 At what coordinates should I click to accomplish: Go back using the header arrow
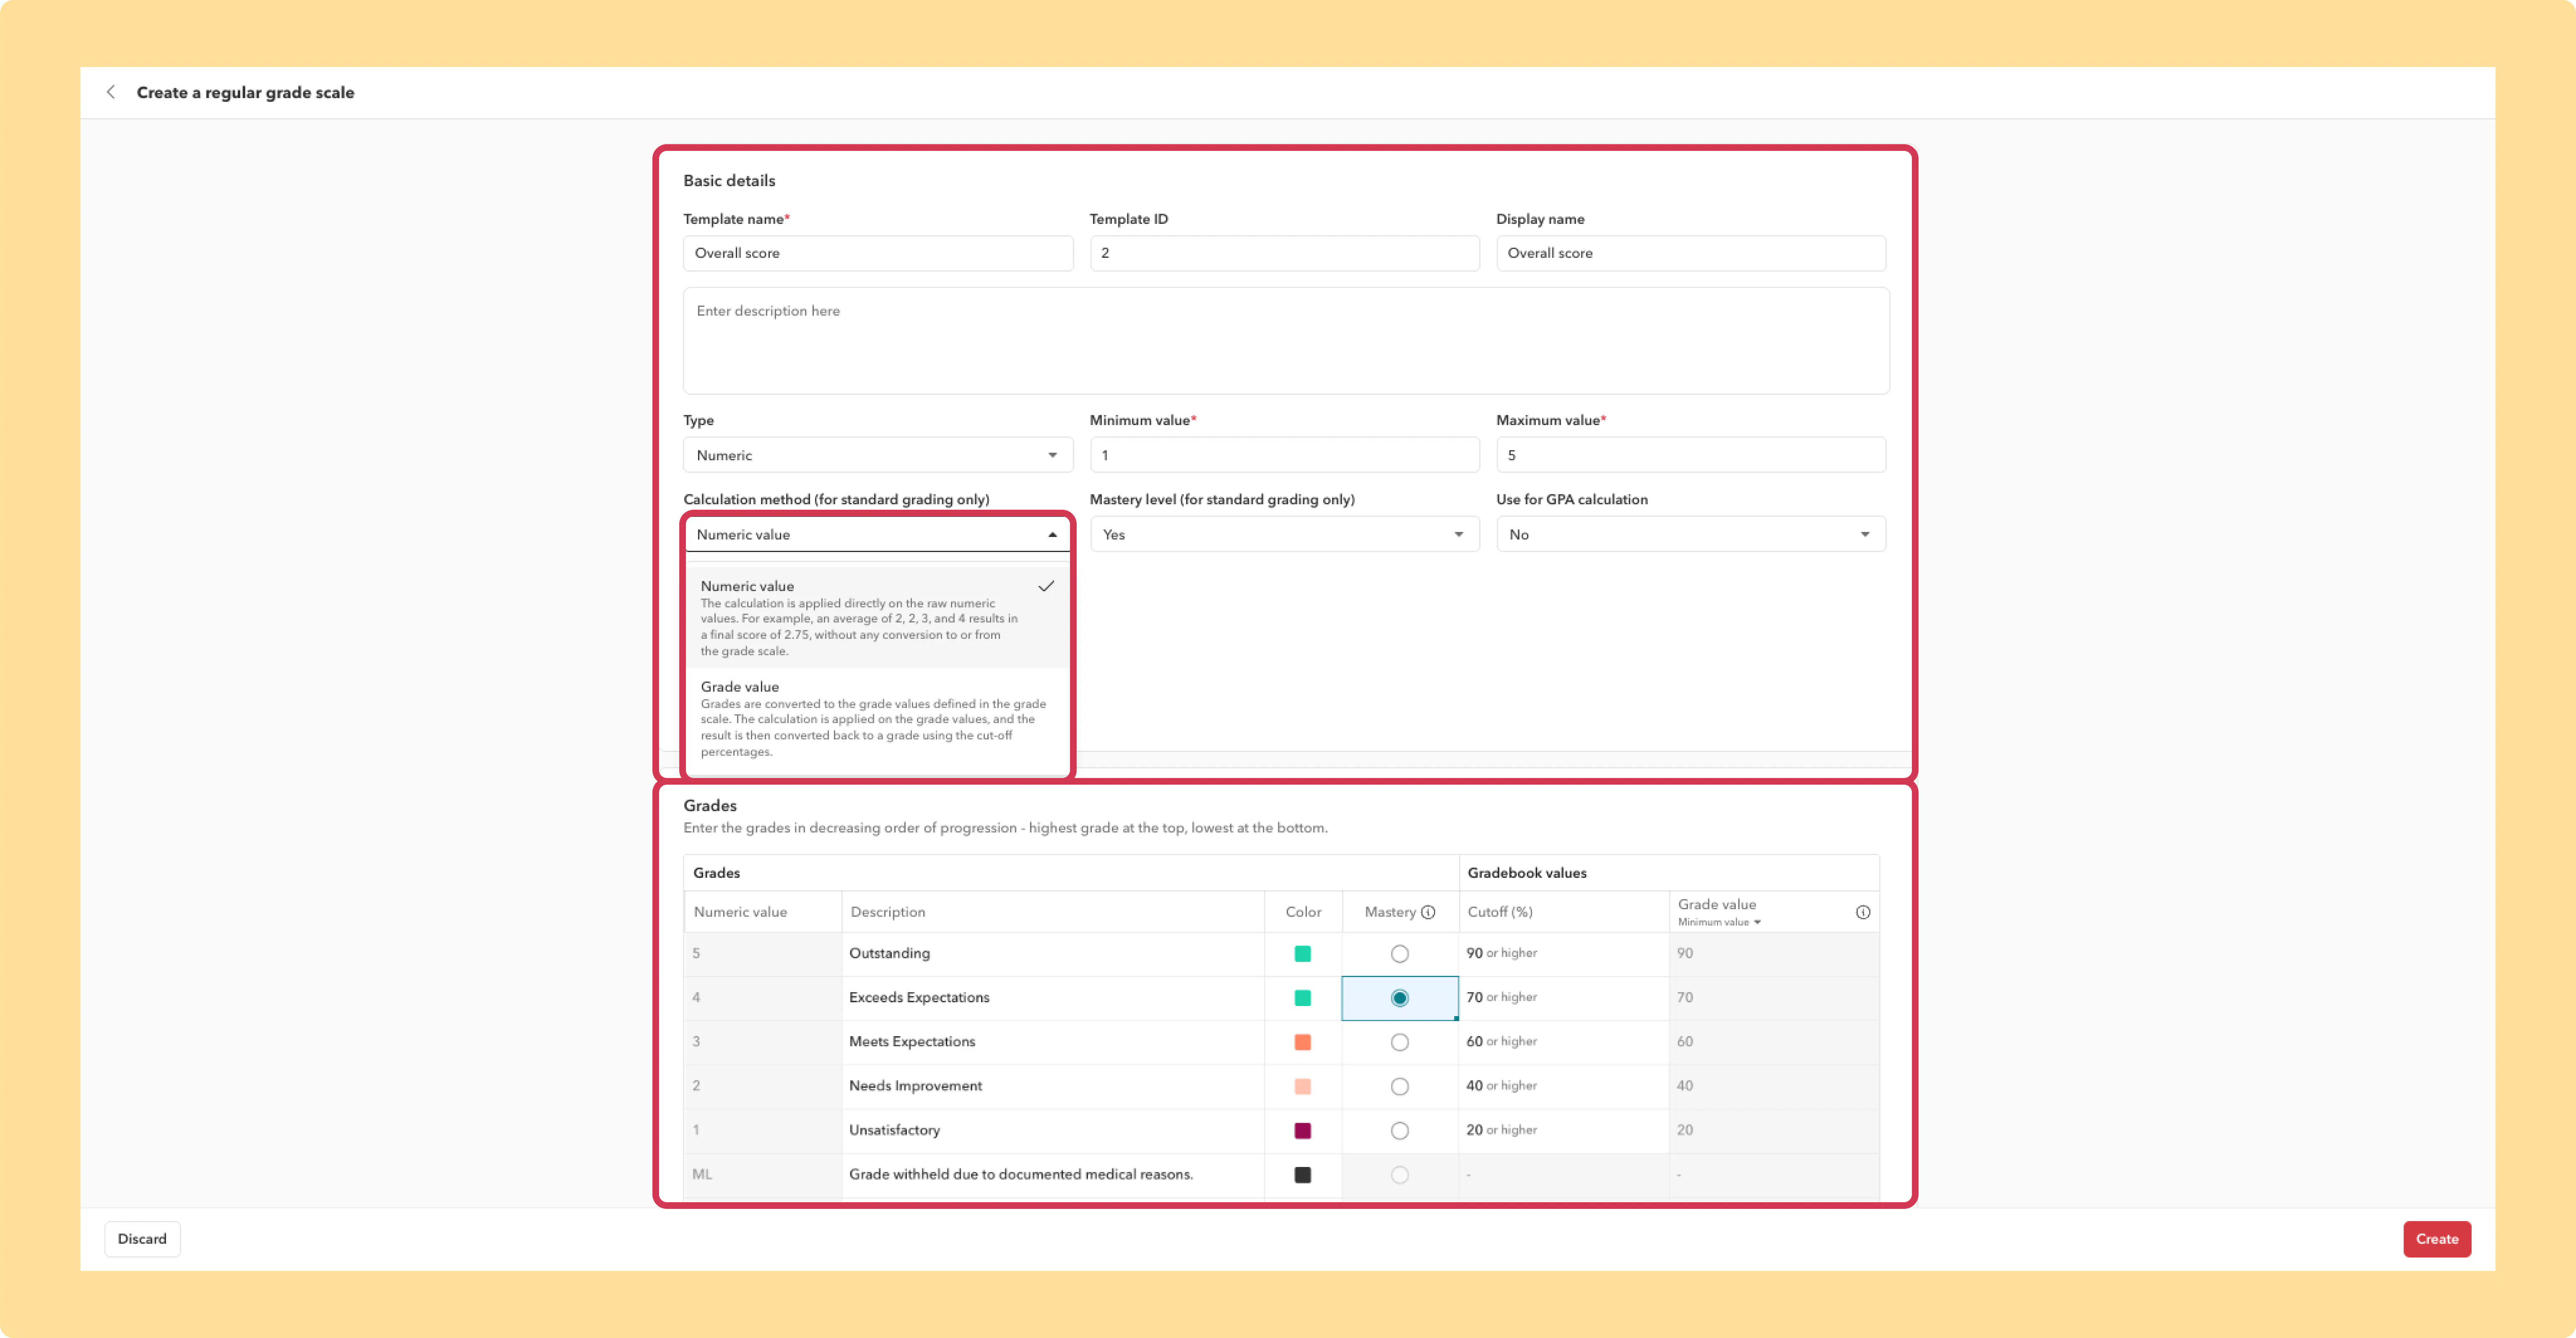click(111, 92)
